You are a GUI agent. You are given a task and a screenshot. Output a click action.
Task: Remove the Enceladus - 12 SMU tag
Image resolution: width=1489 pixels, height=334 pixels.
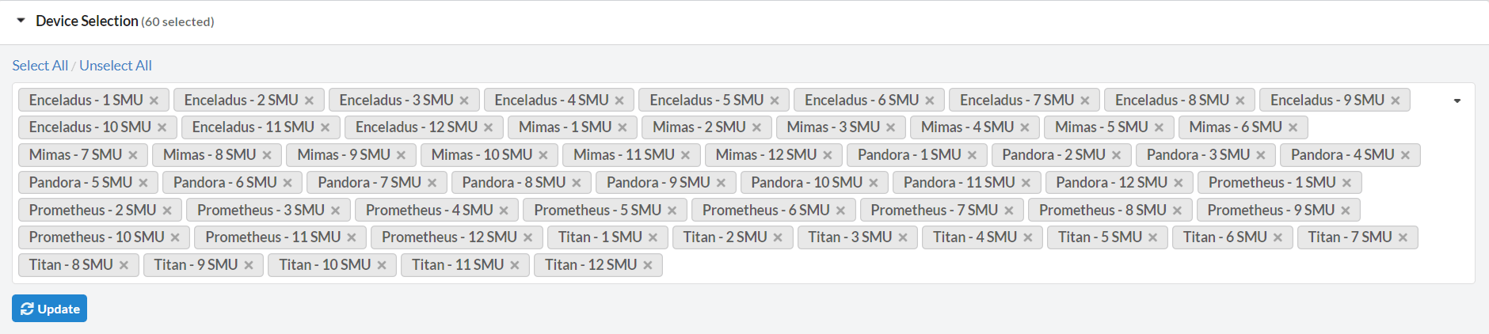489,127
